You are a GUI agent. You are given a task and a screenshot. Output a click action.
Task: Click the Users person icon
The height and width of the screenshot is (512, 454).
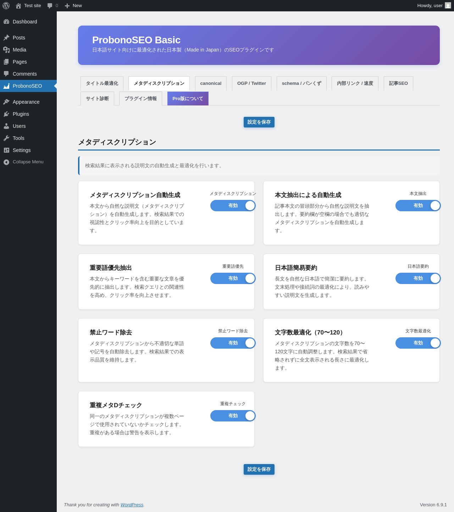coord(6,126)
